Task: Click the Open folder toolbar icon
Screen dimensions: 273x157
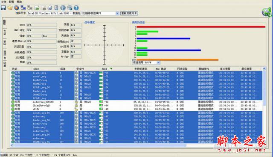Action: click(x=10, y=8)
